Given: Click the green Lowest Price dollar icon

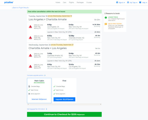Looking at the screenshot, I should (106, 17).
